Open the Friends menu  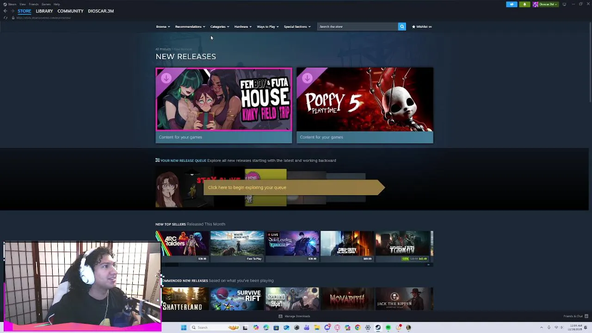click(33, 4)
